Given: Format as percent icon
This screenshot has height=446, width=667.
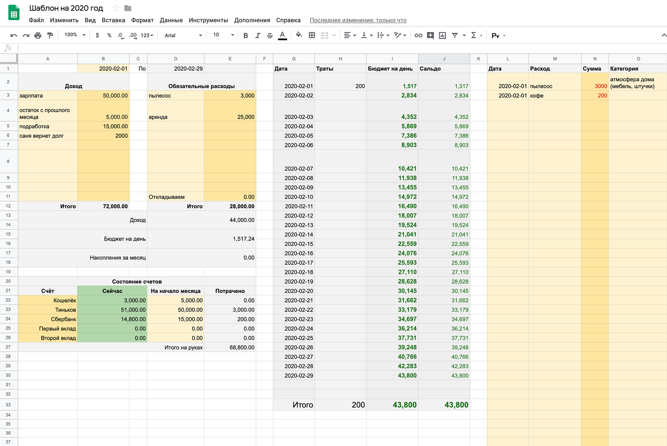Looking at the screenshot, I should [109, 35].
